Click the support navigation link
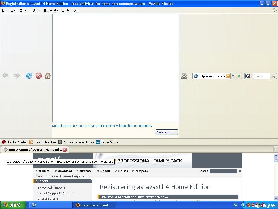Image resolution: width=278 pixels, height=209 pixels. [103, 171]
